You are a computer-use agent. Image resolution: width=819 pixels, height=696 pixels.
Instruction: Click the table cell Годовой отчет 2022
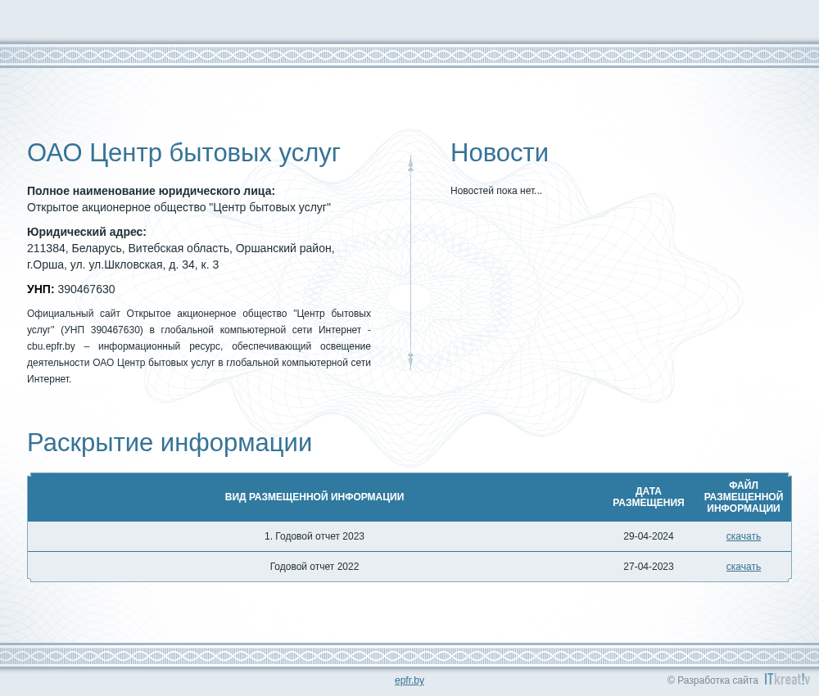[314, 567]
